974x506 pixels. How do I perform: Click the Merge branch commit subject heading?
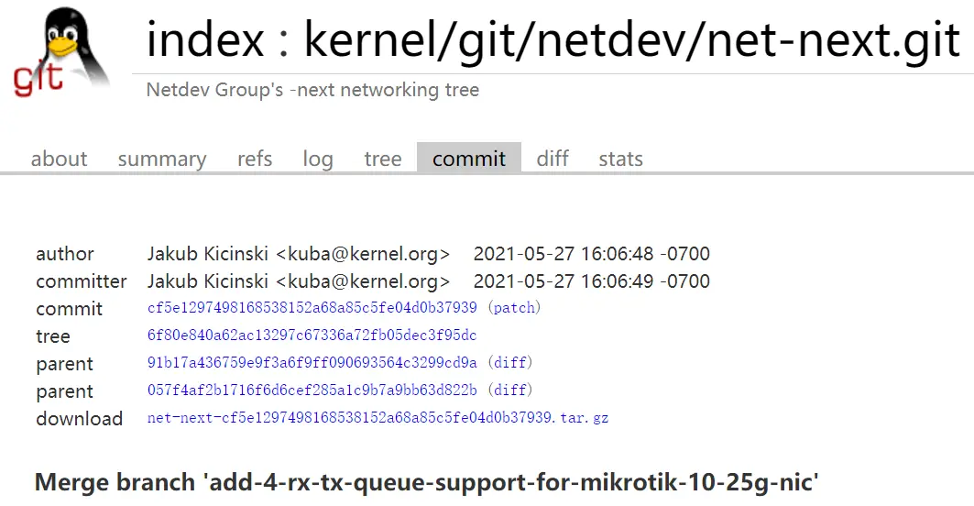[x=426, y=482]
